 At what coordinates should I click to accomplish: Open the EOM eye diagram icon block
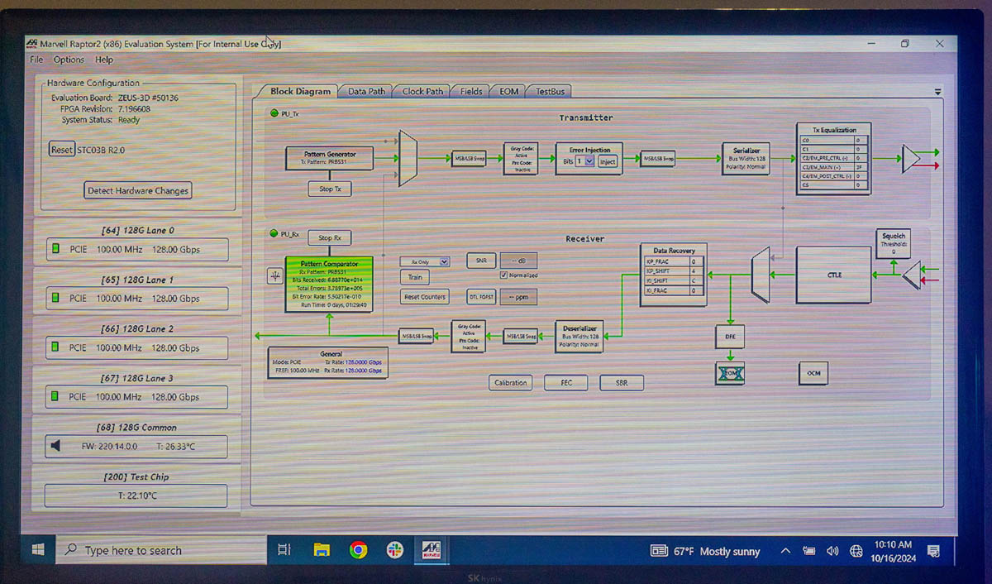point(730,373)
